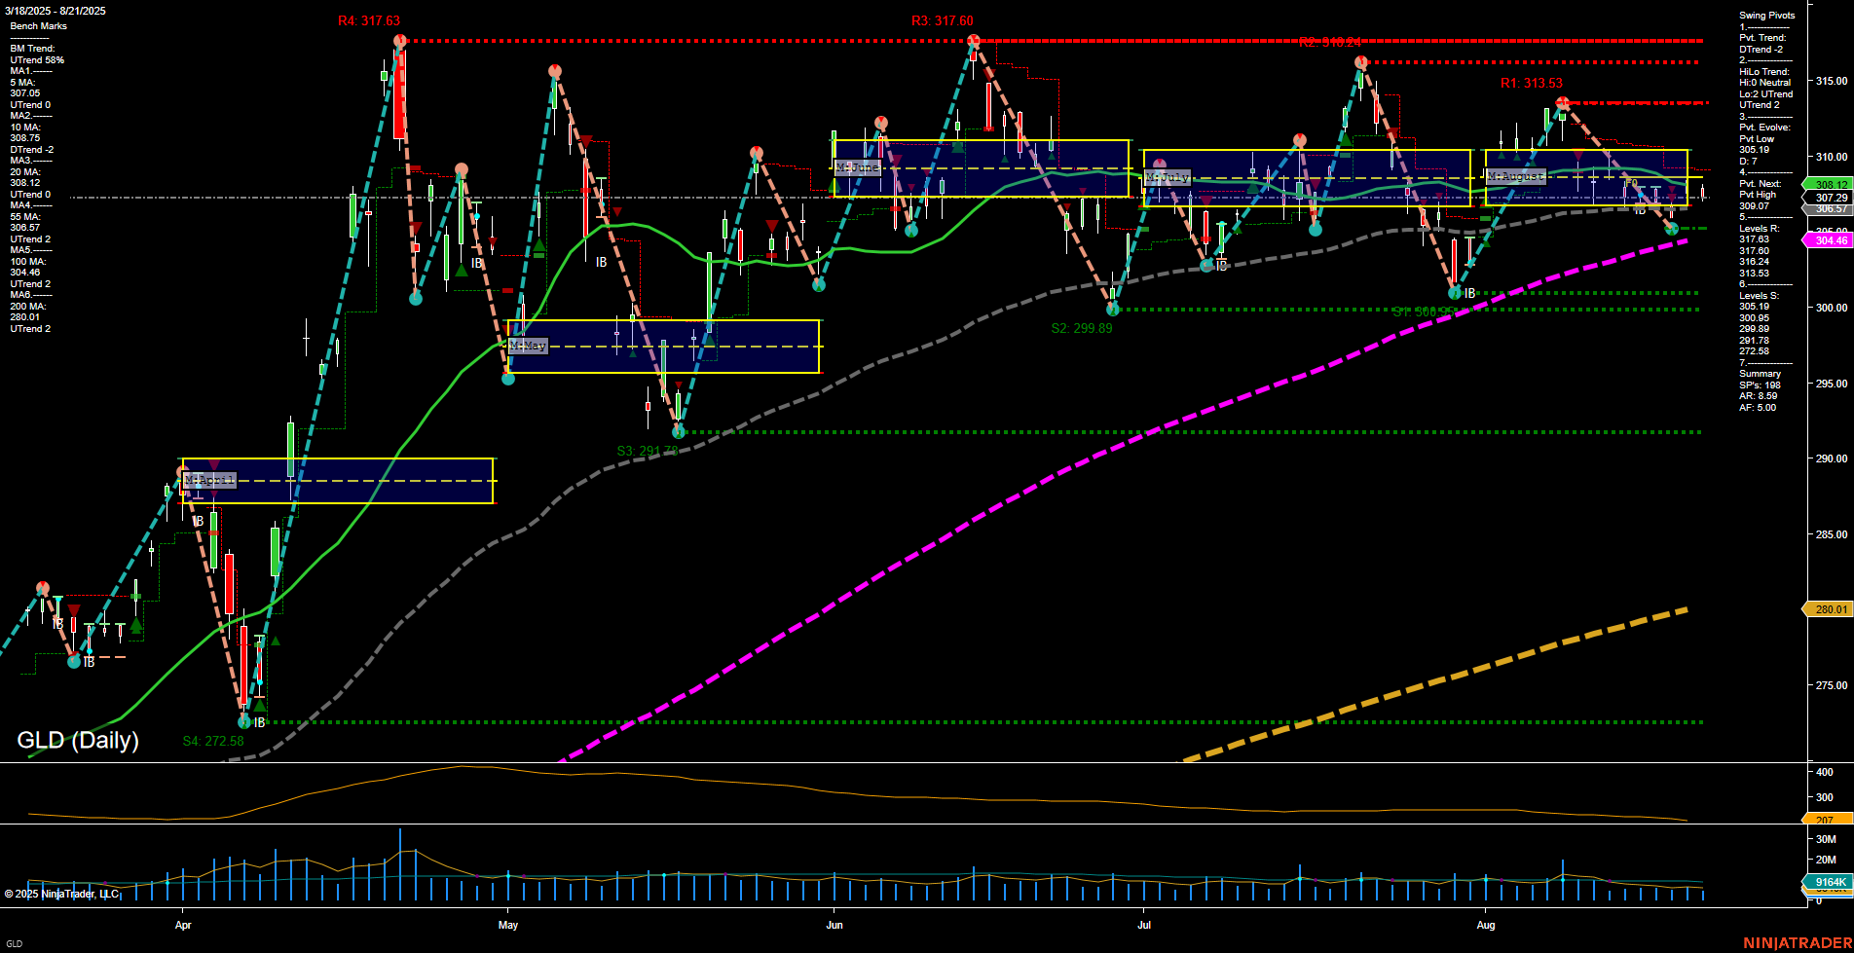Image resolution: width=1854 pixels, height=953 pixels.
Task: Click the orange pivot circle at the R2 peak
Action: click(1360, 60)
